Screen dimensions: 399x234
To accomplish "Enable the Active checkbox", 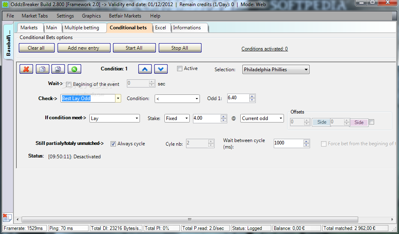I will 180,68.
